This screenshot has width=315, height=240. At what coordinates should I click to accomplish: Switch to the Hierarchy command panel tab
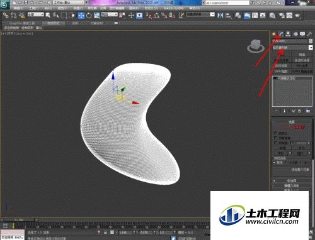click(x=288, y=34)
